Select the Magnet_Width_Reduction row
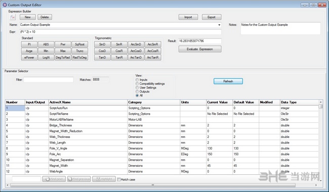 [162, 131]
